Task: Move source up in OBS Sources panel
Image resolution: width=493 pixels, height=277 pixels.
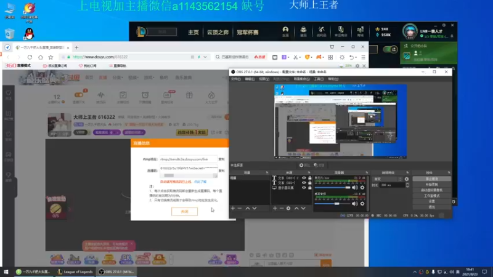Action: tap(296, 208)
